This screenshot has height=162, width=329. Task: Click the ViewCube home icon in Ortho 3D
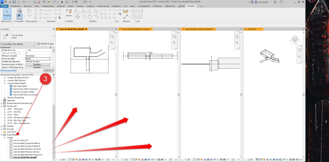coord(291,35)
